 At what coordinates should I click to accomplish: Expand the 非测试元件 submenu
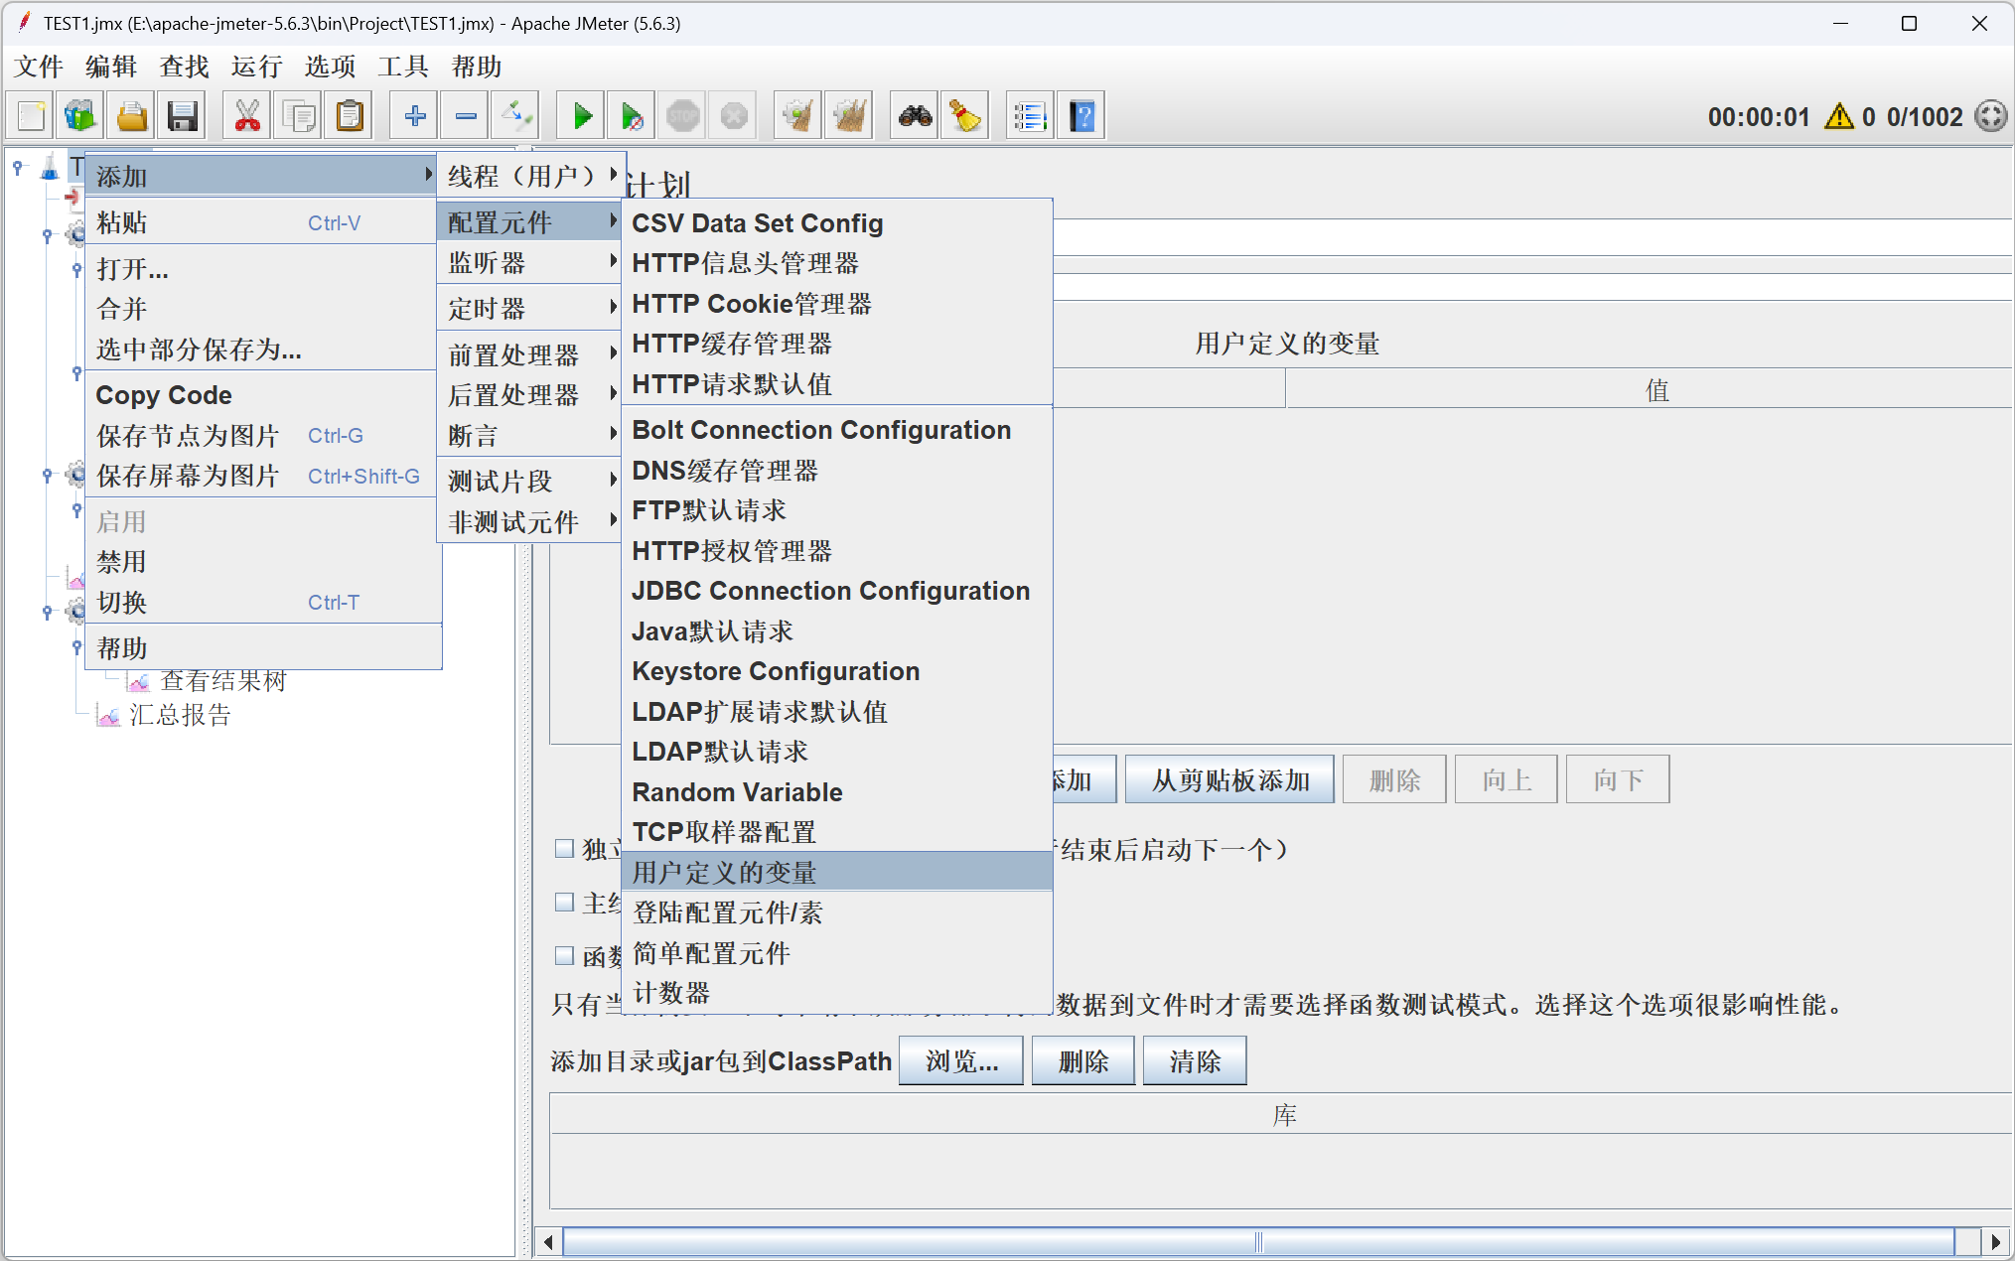(x=530, y=521)
